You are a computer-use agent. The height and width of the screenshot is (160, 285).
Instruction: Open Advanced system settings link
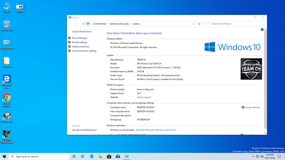(x=84, y=51)
